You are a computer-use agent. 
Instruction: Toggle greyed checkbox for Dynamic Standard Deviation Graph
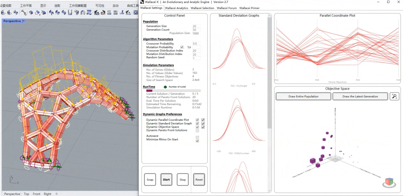[x=198, y=124]
